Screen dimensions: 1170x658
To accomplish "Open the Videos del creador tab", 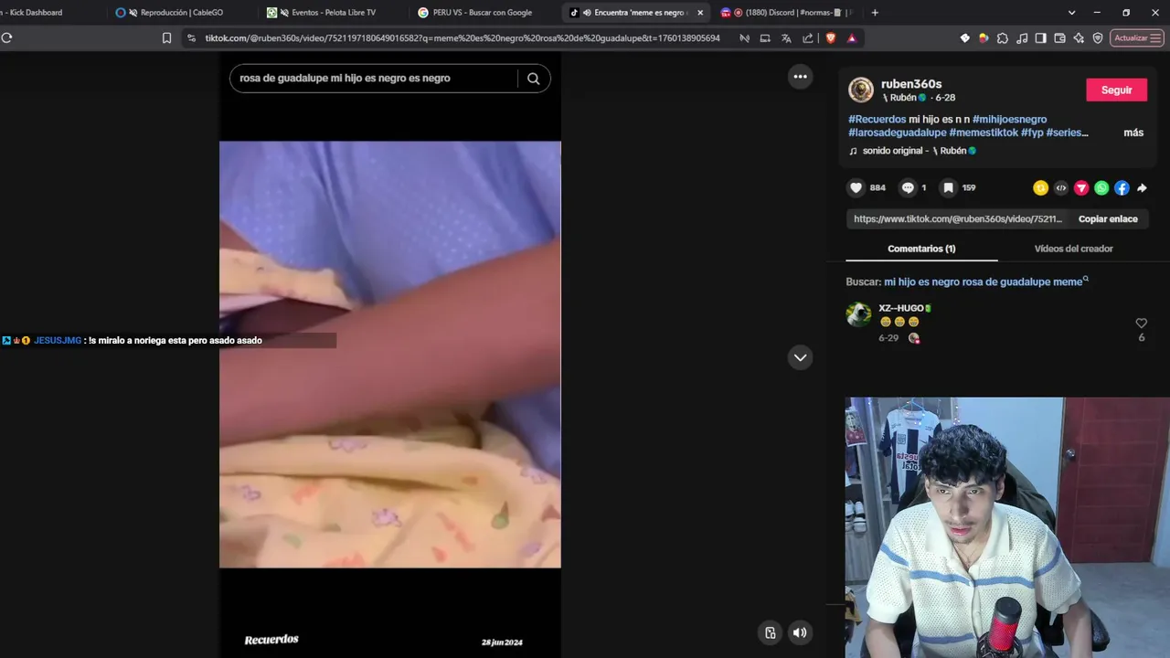I will coord(1073,249).
